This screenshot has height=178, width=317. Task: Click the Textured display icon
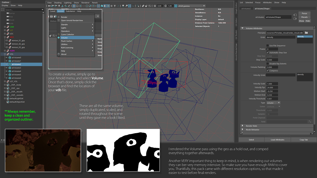tap(111, 6)
